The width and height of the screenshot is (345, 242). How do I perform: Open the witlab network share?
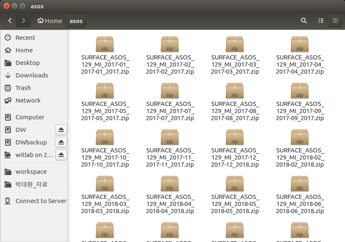click(28, 155)
